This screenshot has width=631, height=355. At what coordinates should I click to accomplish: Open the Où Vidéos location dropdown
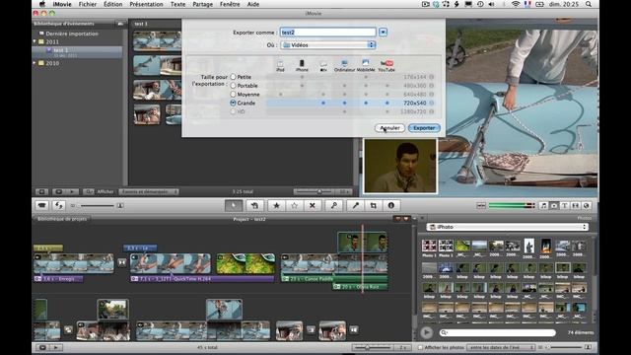click(x=328, y=45)
